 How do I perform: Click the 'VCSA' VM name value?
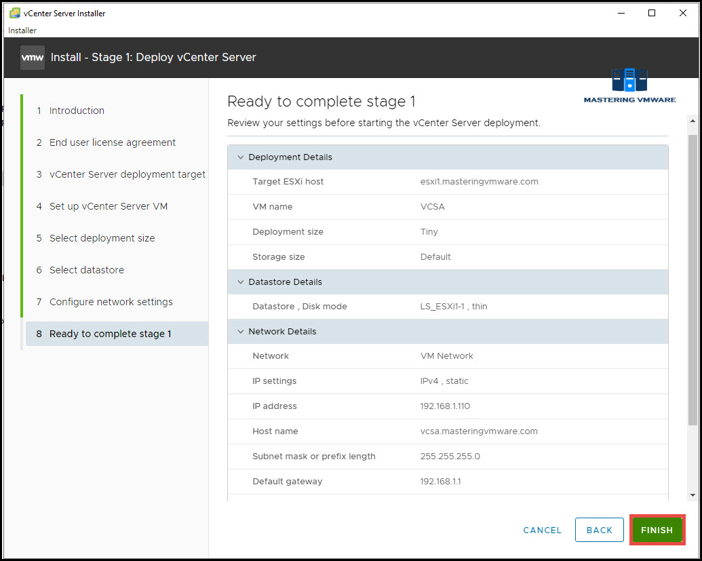tap(433, 207)
